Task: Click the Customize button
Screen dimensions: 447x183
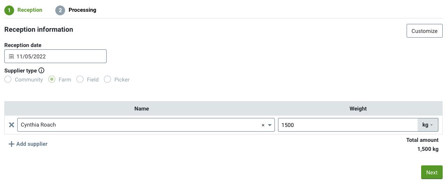Action: [x=425, y=31]
